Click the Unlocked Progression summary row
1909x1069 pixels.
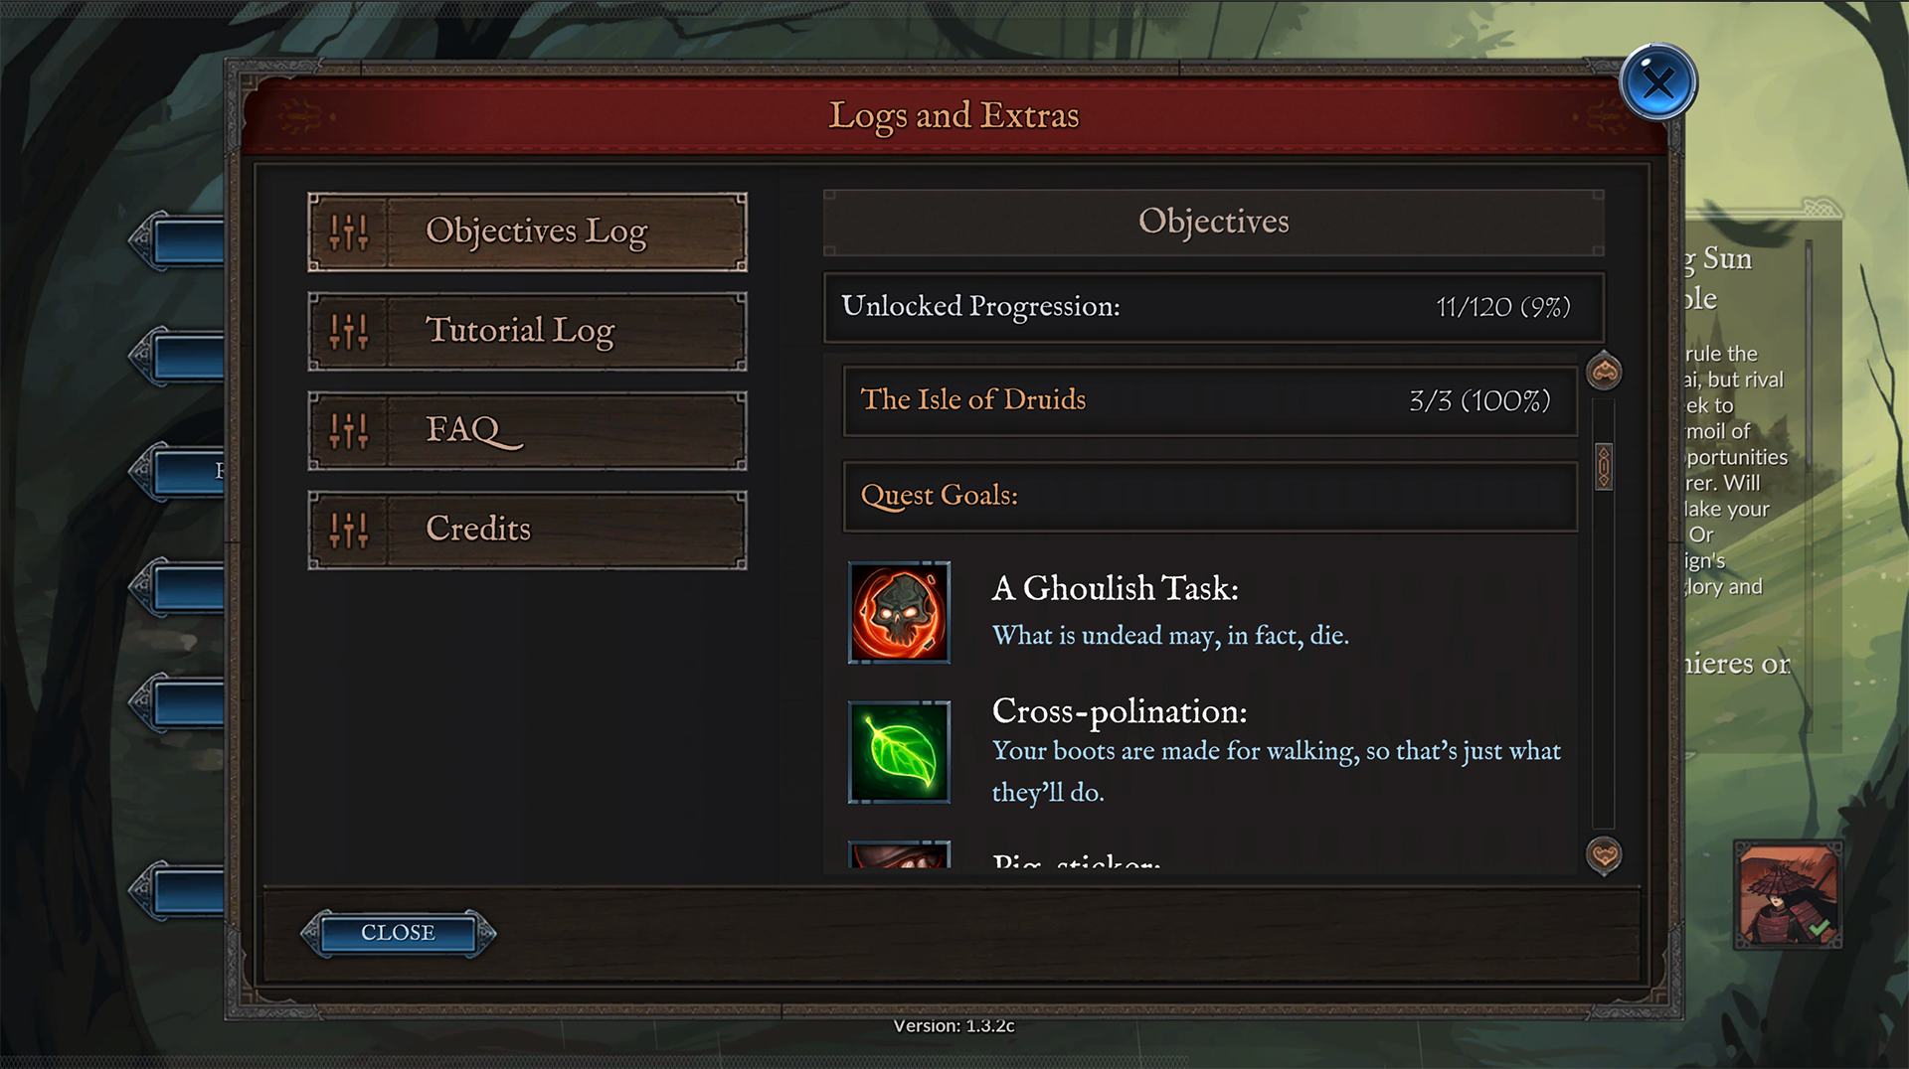[1213, 307]
